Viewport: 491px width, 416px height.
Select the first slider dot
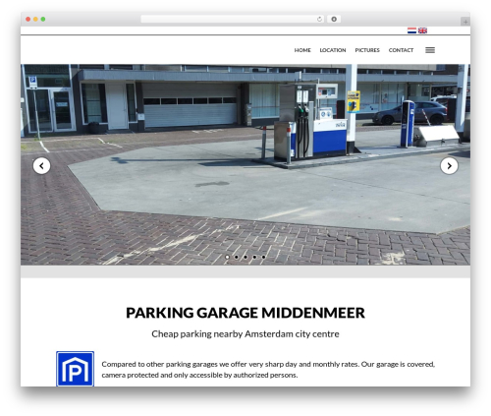coord(227,257)
